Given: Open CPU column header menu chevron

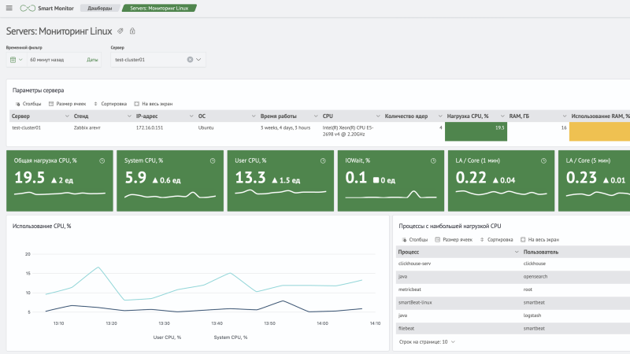Looking at the screenshot, I should [x=378, y=116].
